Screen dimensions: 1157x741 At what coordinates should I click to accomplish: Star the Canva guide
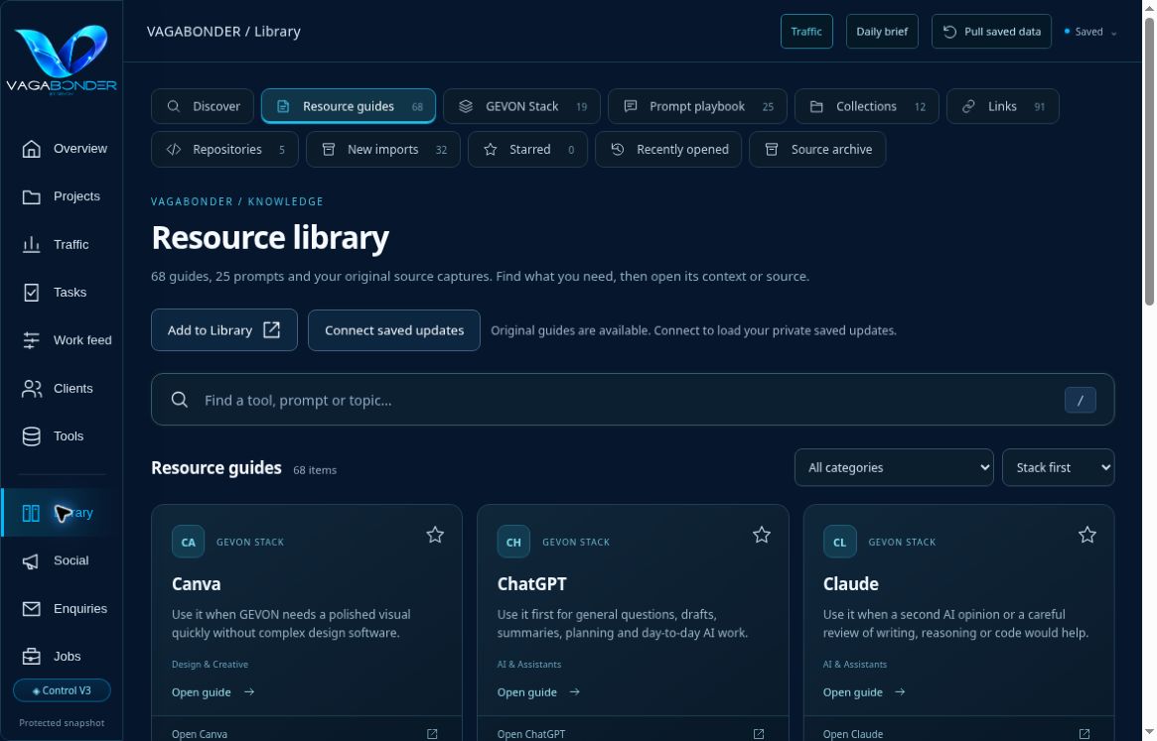tap(435, 535)
